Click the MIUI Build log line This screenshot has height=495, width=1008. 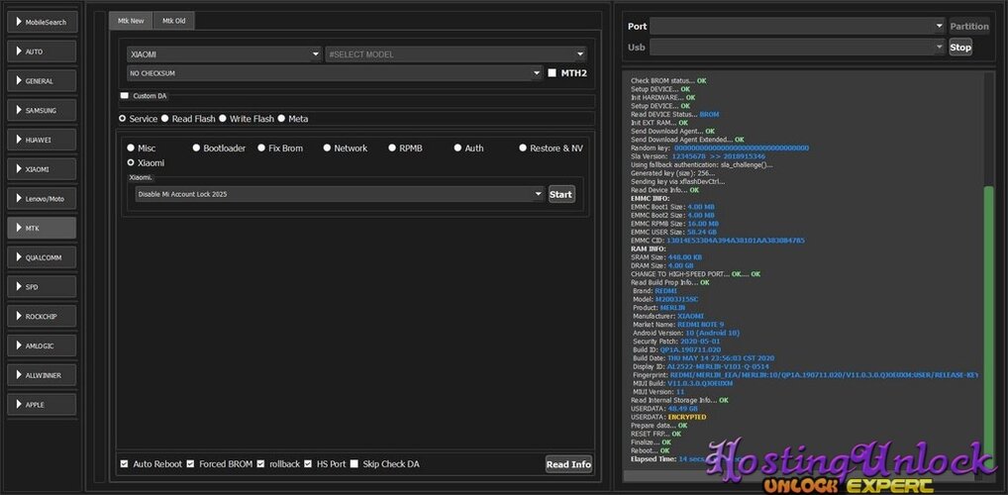682,383
